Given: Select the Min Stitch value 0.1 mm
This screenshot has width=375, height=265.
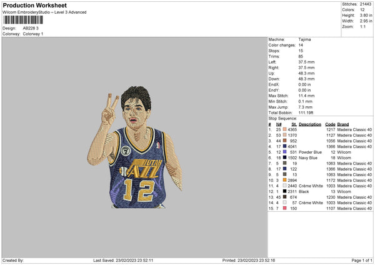Looking at the screenshot, I should click(x=306, y=101).
